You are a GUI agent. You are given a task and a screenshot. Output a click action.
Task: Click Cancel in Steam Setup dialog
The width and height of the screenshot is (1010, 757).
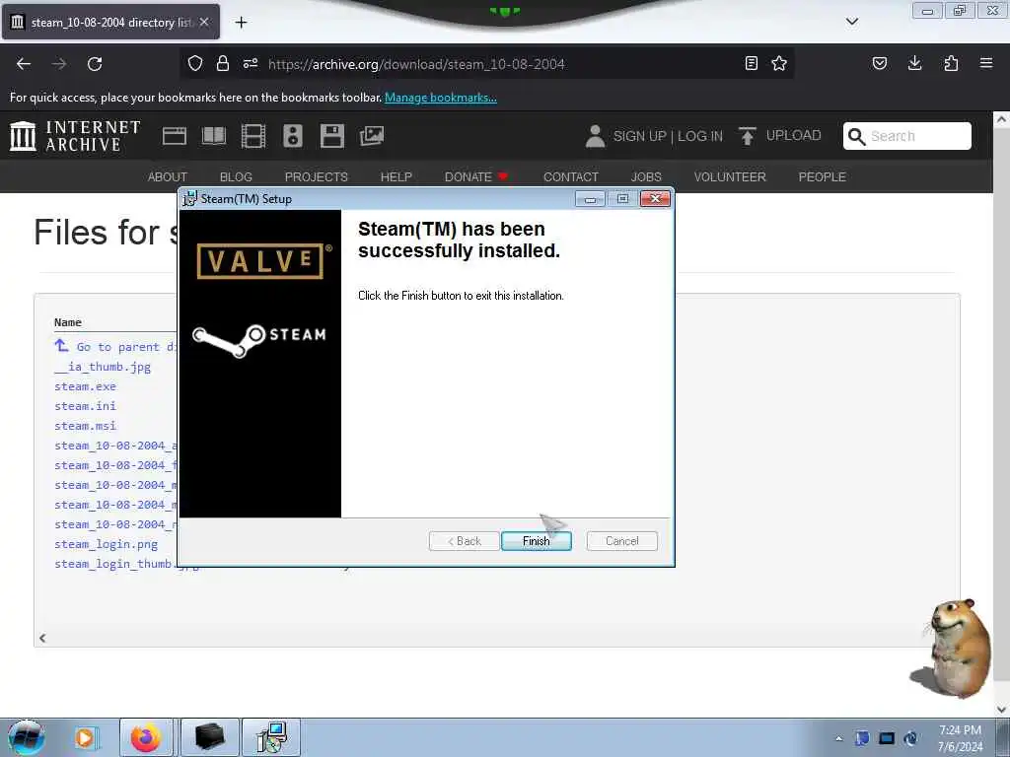click(621, 541)
